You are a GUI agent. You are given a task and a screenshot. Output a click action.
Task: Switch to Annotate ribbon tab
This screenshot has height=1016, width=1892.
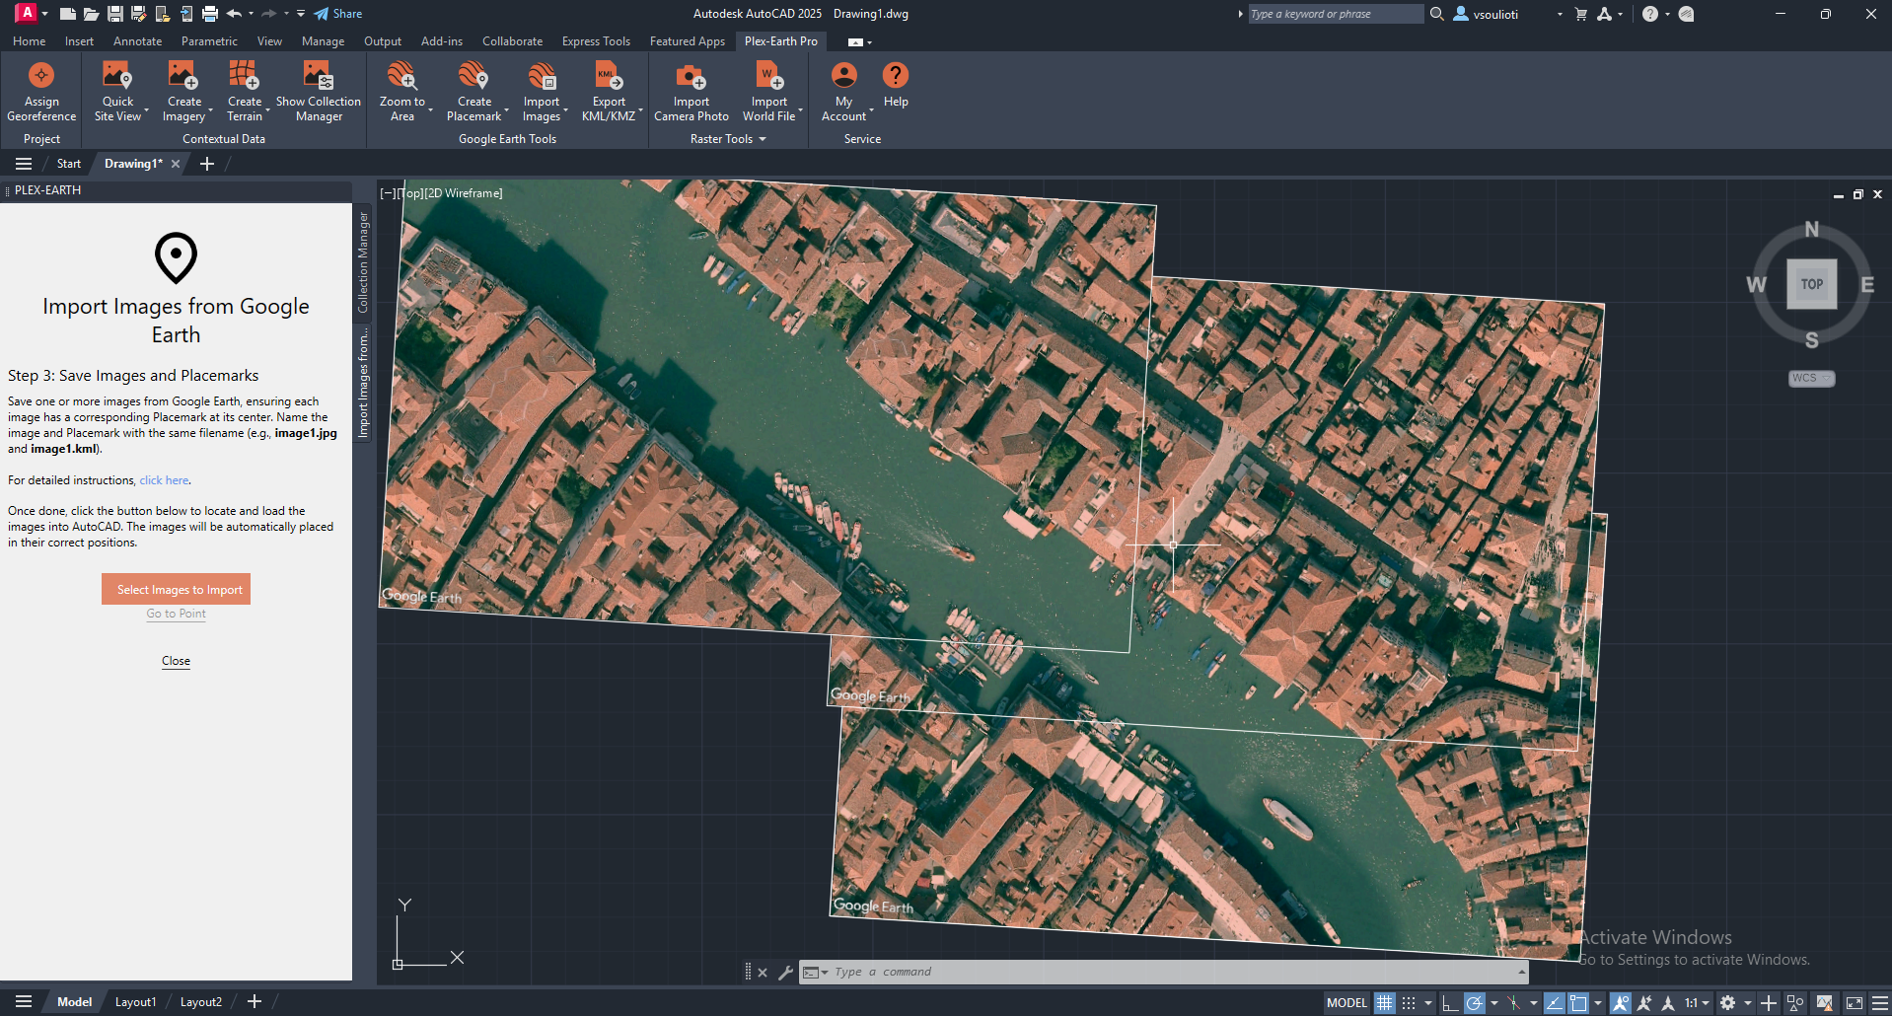137,41
